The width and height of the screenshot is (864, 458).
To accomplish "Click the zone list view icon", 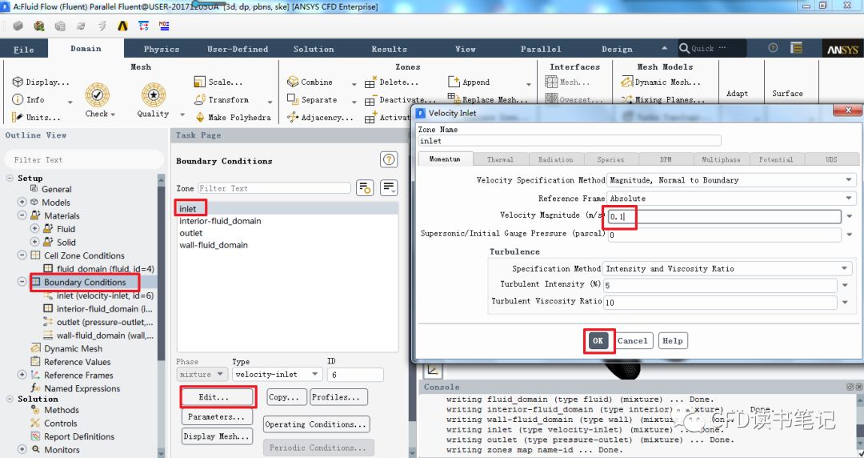I will tap(389, 187).
